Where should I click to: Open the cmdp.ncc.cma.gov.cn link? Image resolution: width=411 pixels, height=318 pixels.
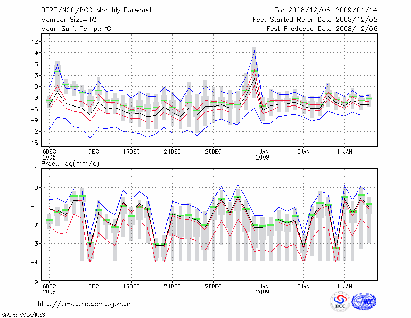point(84,304)
